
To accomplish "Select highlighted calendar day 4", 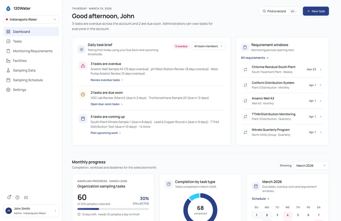I will click(x=287, y=215).
